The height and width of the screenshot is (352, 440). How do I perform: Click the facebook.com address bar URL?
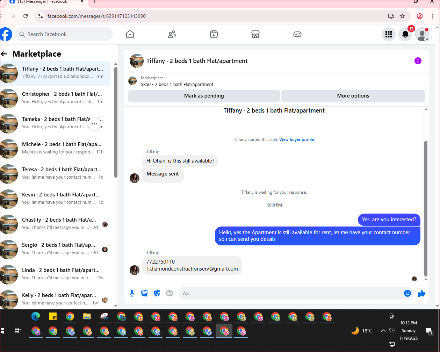(96, 16)
